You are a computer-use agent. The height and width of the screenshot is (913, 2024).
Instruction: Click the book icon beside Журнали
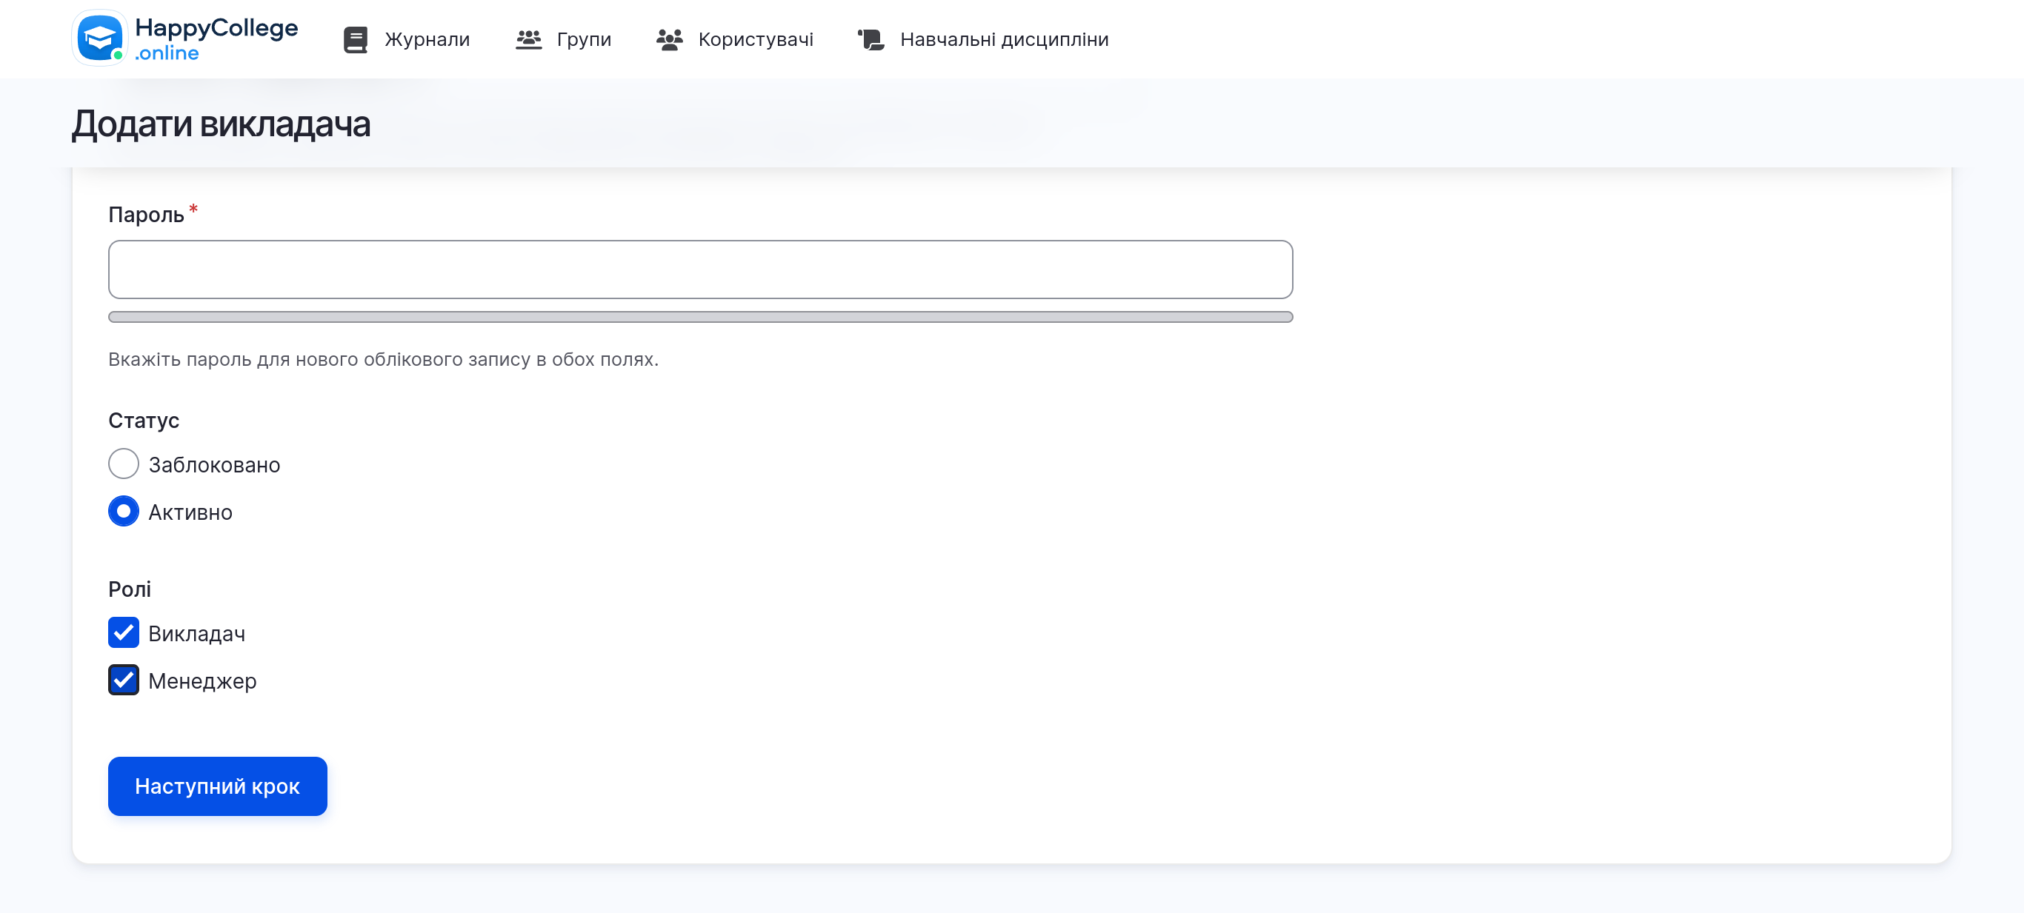pyautogui.click(x=356, y=39)
